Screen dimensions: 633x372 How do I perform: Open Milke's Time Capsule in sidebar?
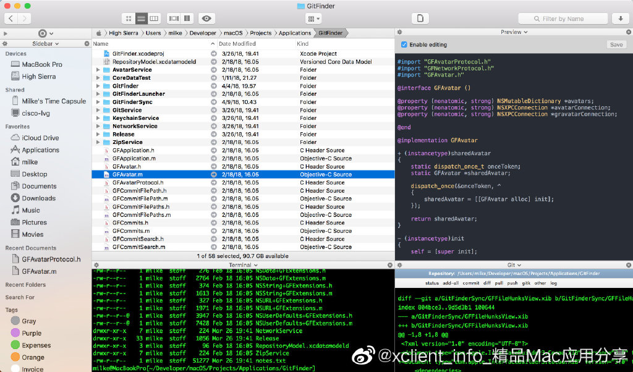[x=54, y=101]
